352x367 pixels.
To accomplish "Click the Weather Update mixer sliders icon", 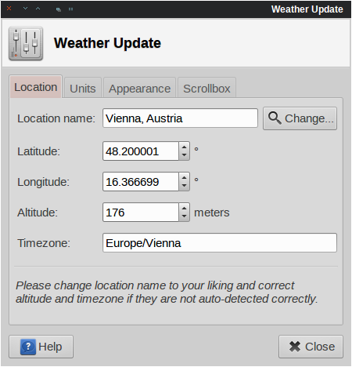I will pyautogui.click(x=26, y=43).
